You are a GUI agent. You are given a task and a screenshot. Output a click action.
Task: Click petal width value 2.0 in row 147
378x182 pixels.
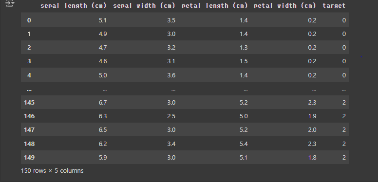(312, 130)
